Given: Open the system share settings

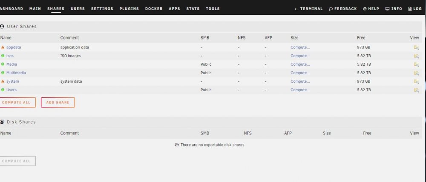Looking at the screenshot, I should (x=12, y=81).
